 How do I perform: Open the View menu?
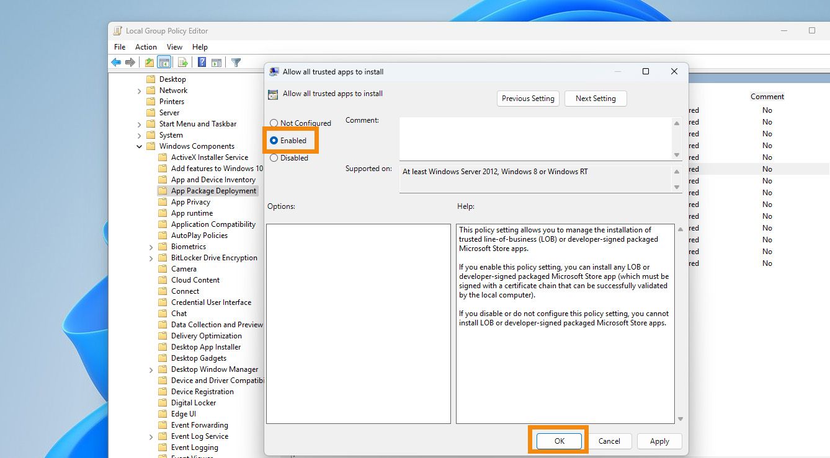(x=174, y=47)
